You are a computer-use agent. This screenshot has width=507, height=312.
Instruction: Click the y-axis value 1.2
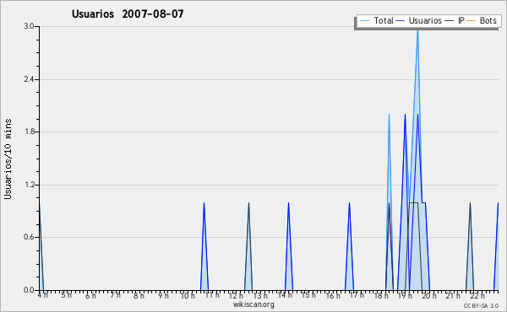click(29, 185)
